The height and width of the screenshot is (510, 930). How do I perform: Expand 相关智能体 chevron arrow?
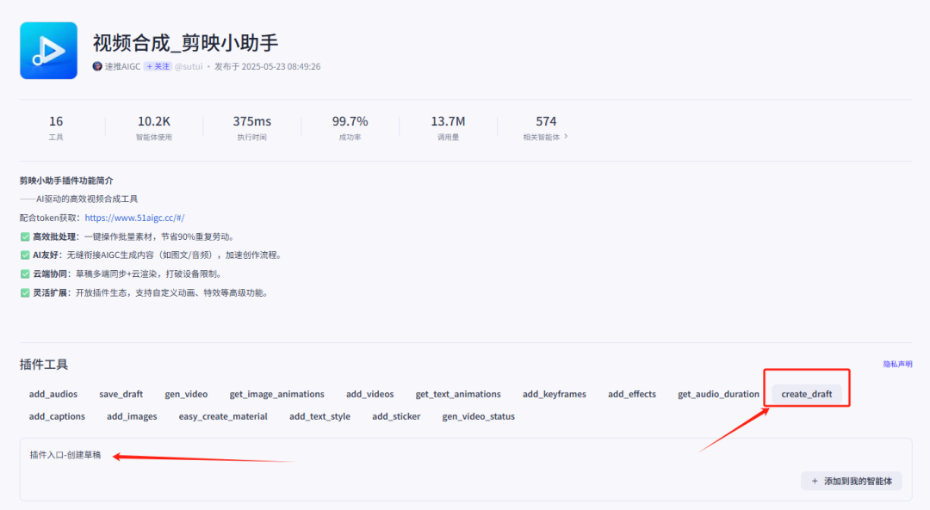[x=566, y=136]
